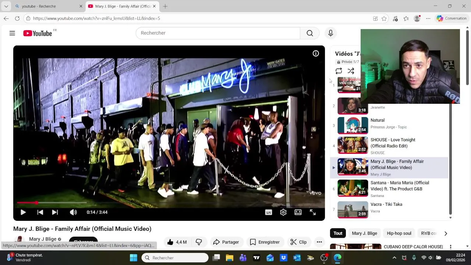Dislike the video with thumbs down
This screenshot has height=265, width=471.
[x=199, y=242]
